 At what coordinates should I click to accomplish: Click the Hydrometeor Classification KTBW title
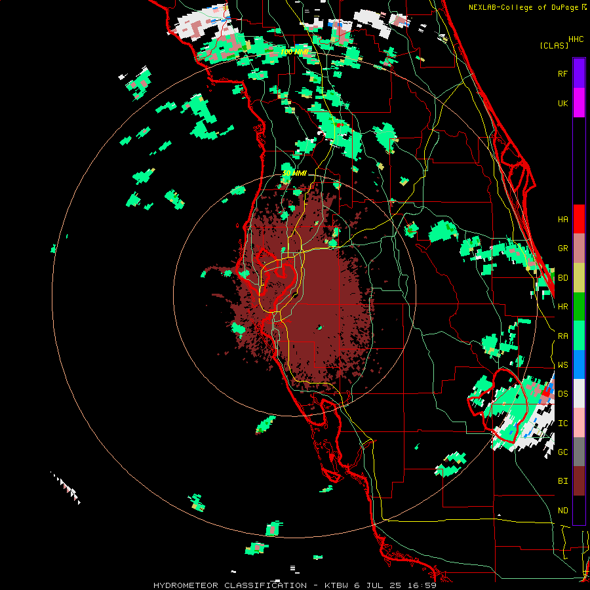point(294,585)
